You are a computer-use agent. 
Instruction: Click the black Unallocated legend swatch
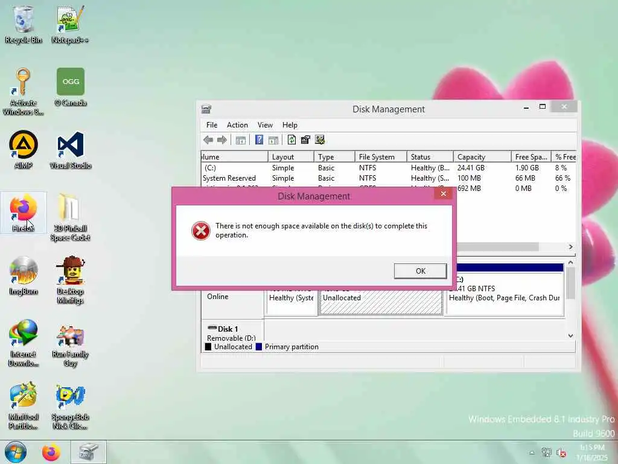click(208, 347)
